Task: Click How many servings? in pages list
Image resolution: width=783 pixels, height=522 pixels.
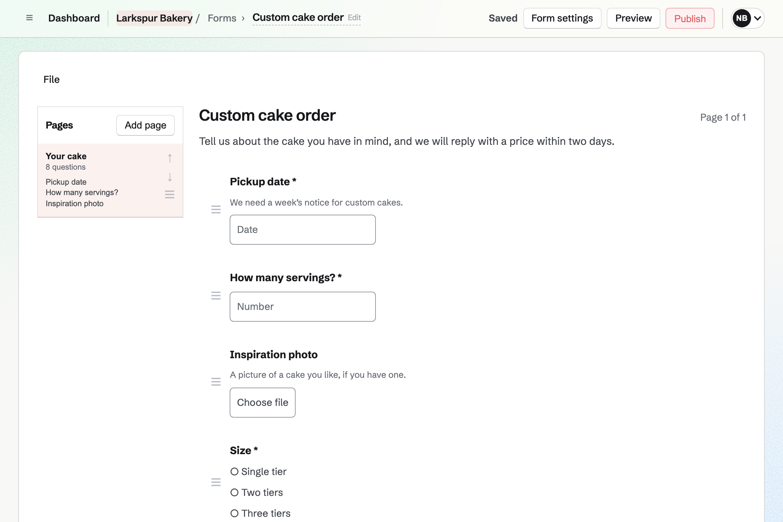Action: 82,193
